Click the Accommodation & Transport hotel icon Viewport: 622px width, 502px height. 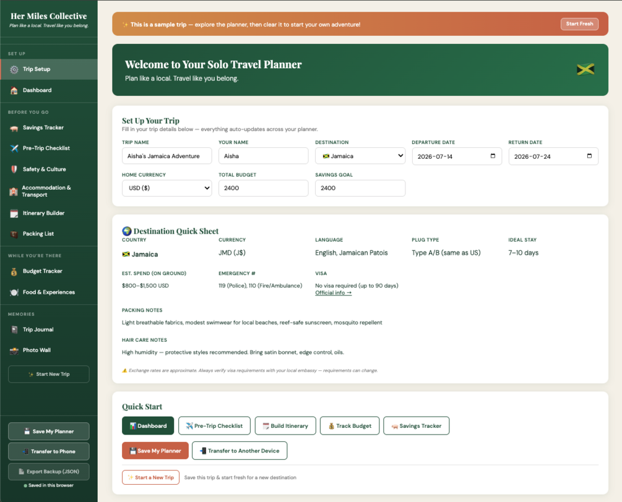point(14,192)
